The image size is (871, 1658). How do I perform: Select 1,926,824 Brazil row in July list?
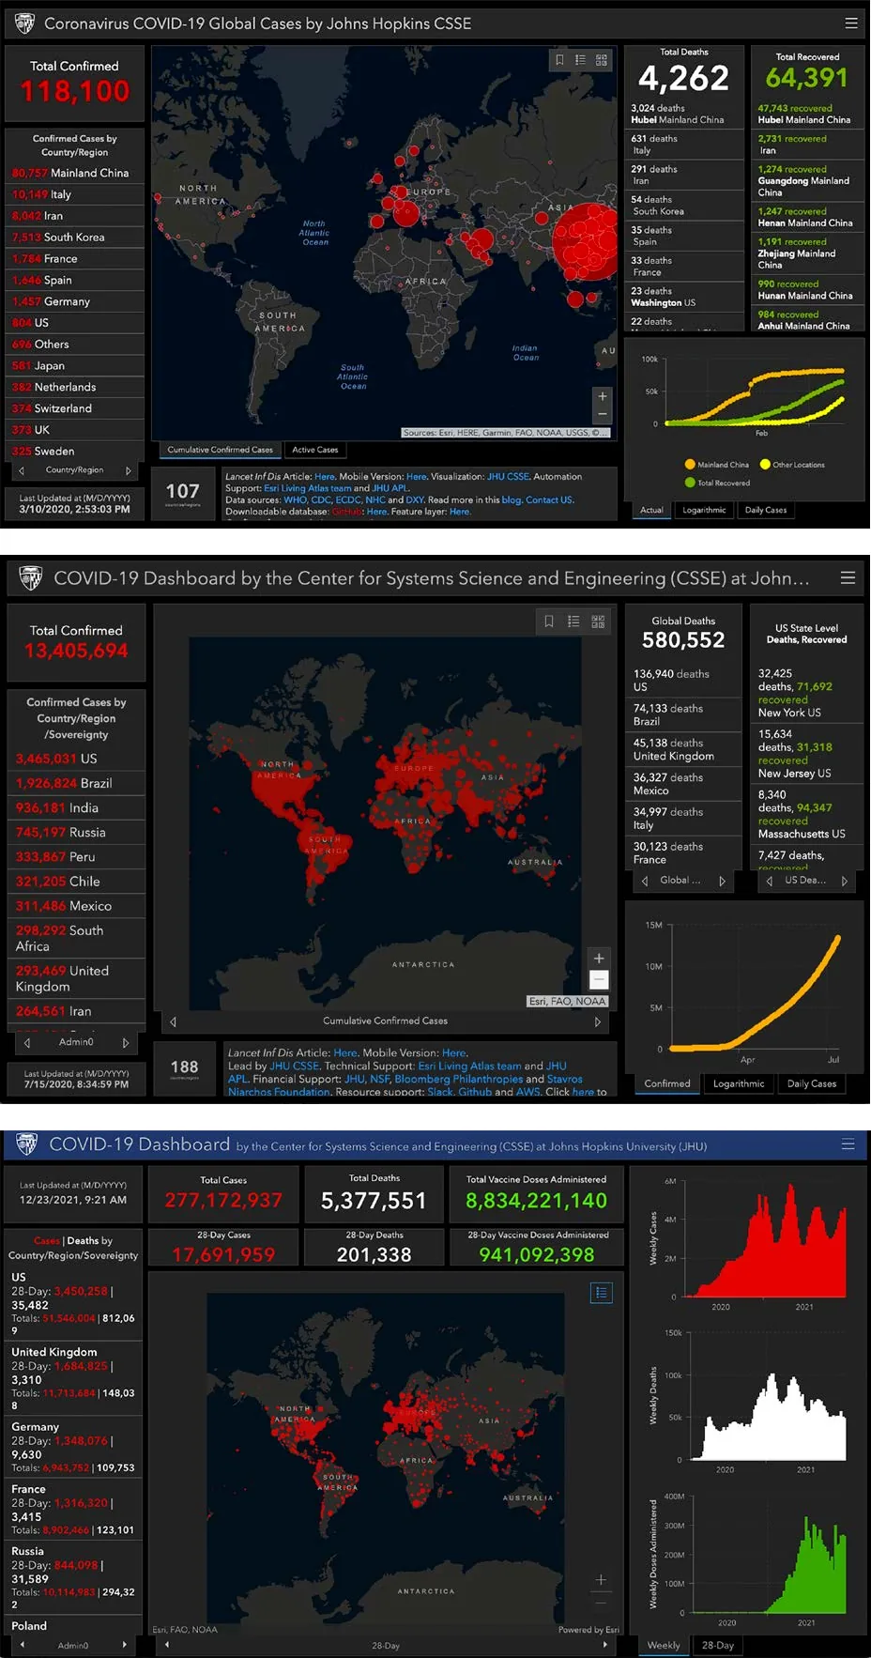click(77, 783)
